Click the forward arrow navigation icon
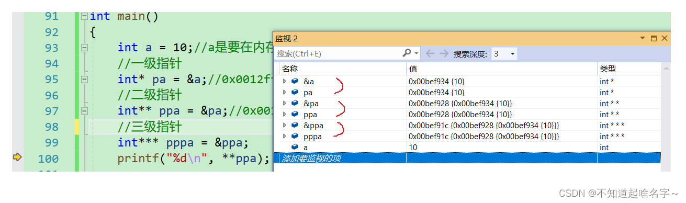The image size is (686, 203). click(444, 53)
